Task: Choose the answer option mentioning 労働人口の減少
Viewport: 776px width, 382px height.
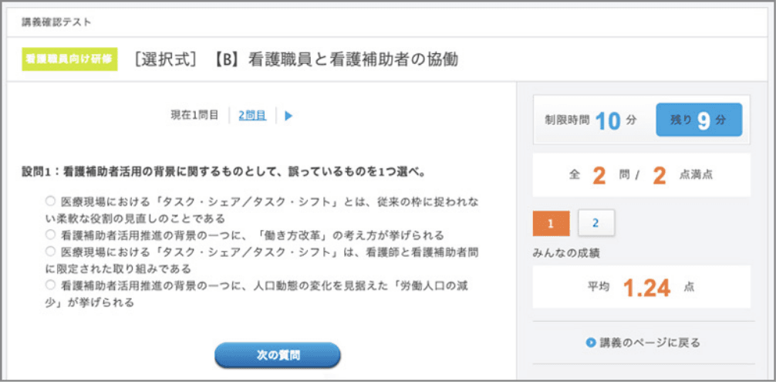Action: (x=51, y=286)
